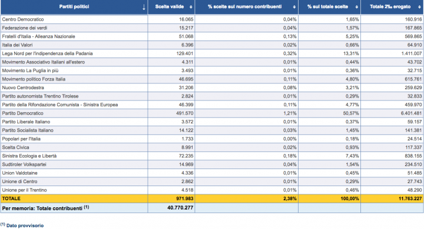The width and height of the screenshot is (424, 229).
Task: Click the Partito Socialista Italiano name
Action: click(28, 130)
